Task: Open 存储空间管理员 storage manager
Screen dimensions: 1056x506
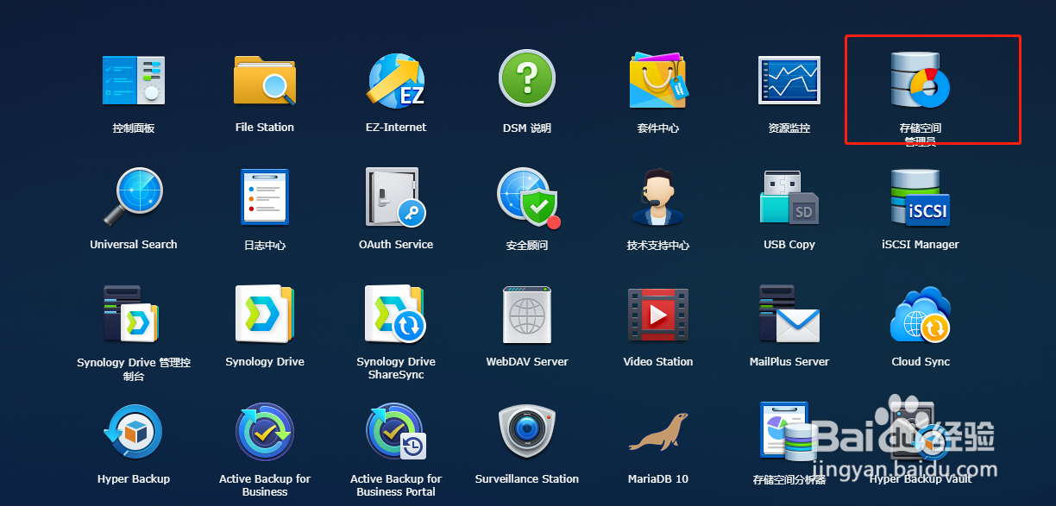Action: pos(921,79)
